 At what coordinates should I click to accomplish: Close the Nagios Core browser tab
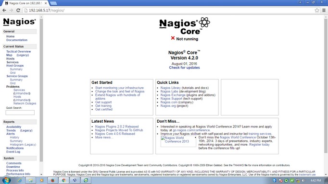click(46, 3)
